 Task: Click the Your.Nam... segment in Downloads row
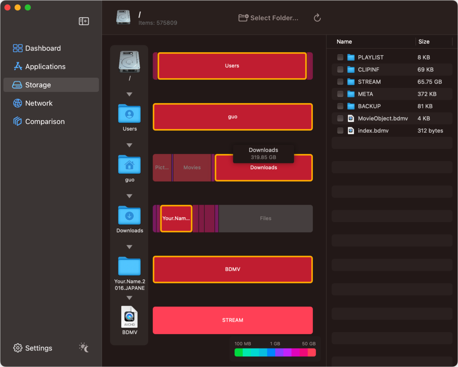(176, 219)
